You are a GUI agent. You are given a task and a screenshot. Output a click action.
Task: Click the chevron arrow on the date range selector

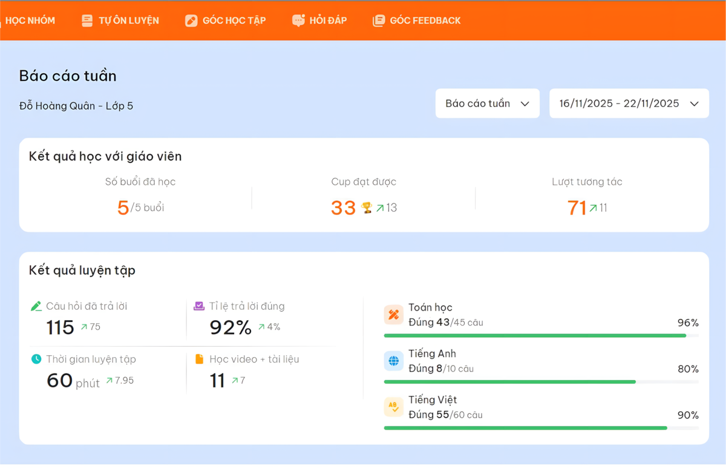tap(695, 103)
